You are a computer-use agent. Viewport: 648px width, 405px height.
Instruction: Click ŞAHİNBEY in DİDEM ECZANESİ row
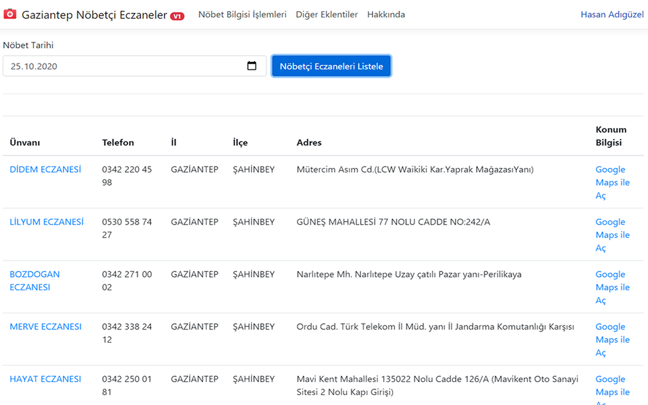pyautogui.click(x=254, y=170)
